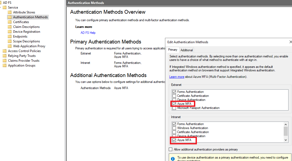
Task: Click Intranet list scrollbar down arrow
Action: click(286, 140)
